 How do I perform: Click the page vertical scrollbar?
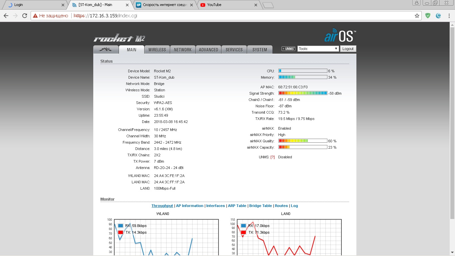(x=452, y=123)
